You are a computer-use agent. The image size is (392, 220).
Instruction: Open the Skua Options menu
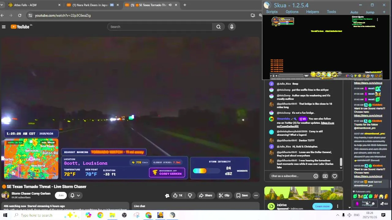coord(292,12)
